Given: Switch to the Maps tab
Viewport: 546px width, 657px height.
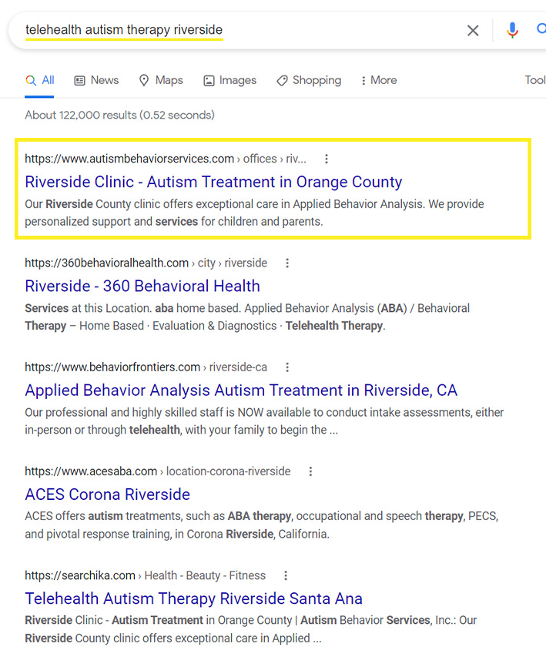Looking at the screenshot, I should tap(161, 80).
